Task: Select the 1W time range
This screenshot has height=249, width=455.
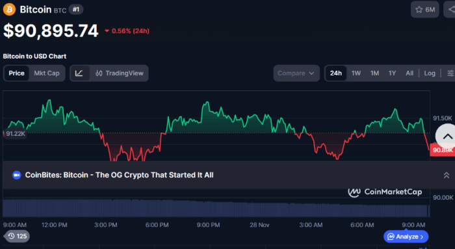Action: pyautogui.click(x=356, y=73)
